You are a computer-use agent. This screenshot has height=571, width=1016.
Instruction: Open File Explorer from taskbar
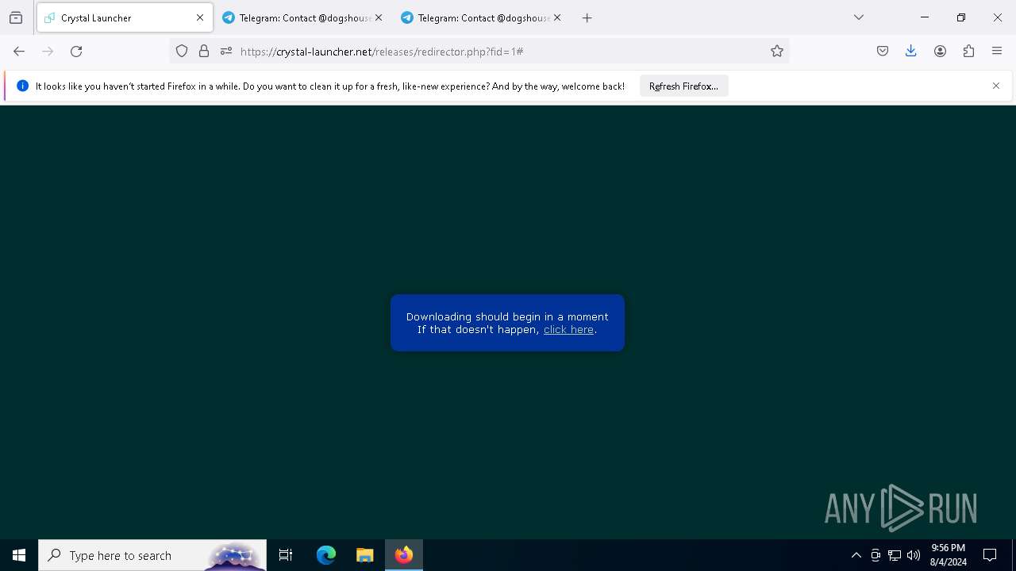(x=364, y=555)
